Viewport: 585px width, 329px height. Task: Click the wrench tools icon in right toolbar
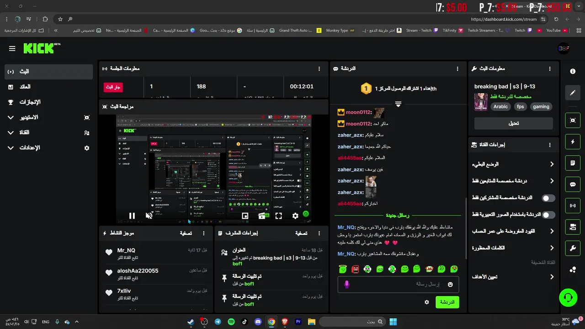pos(573,248)
